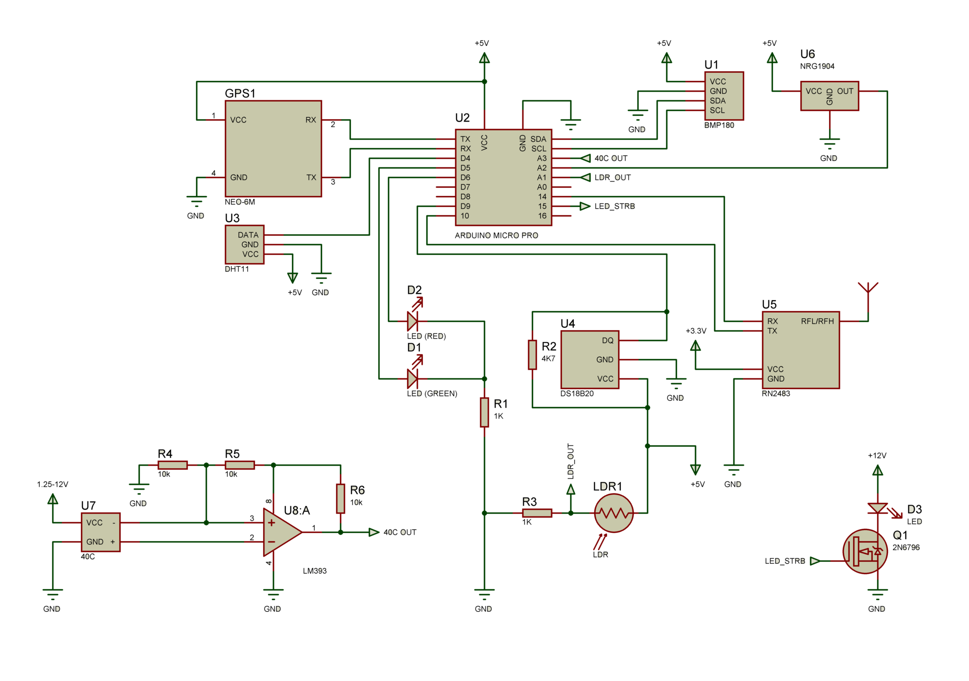This screenshot has height=681, width=969.
Task: Select the 'LM393' part label
Action: (315, 571)
